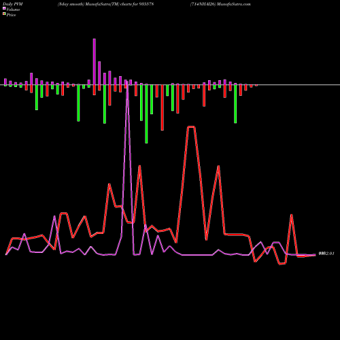Select the 'Price' legend label
Image resolution: width=340 pixels, height=340 pixels.
[11, 15]
